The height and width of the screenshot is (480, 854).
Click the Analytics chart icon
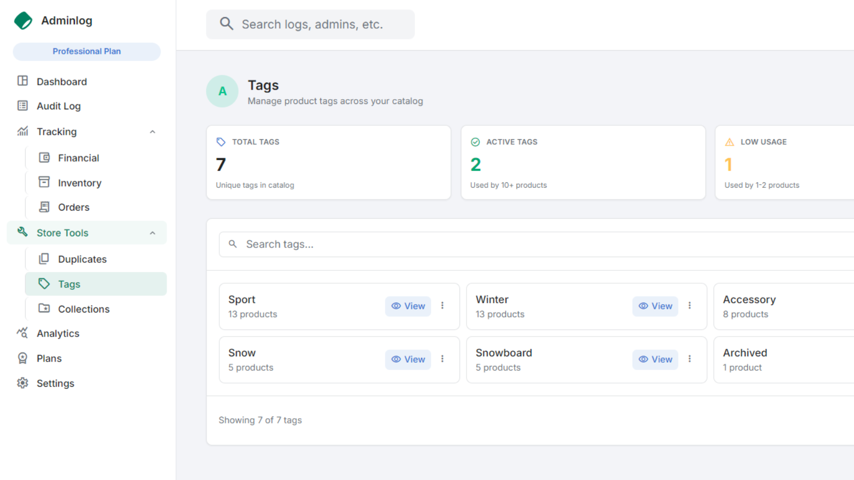tap(22, 333)
